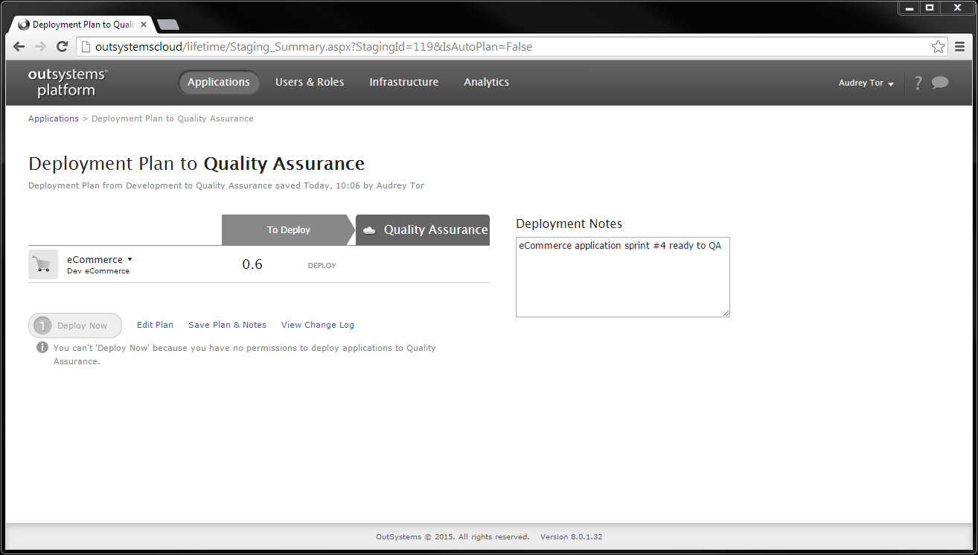Reload the page with refresh icon
The height and width of the screenshot is (555, 978).
[x=63, y=46]
